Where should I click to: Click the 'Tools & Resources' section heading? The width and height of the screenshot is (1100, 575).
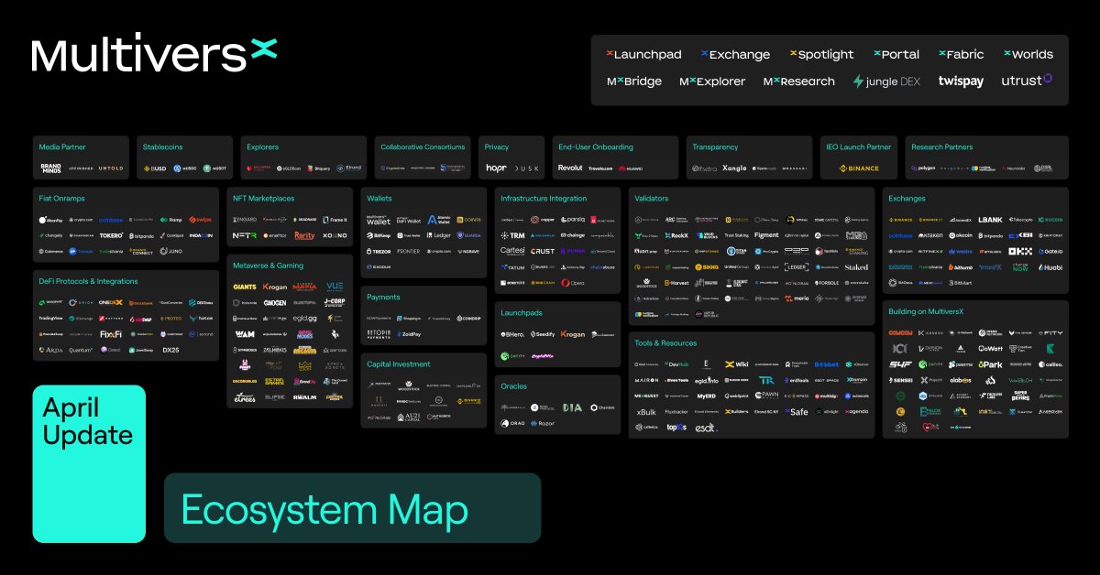[665, 342]
